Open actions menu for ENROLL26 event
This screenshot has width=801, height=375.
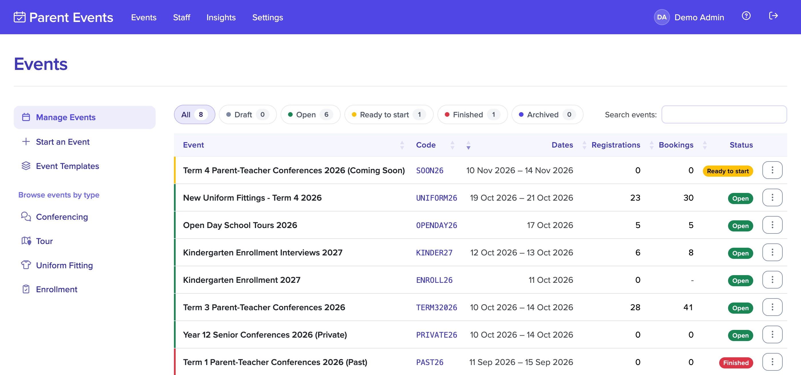tap(772, 279)
